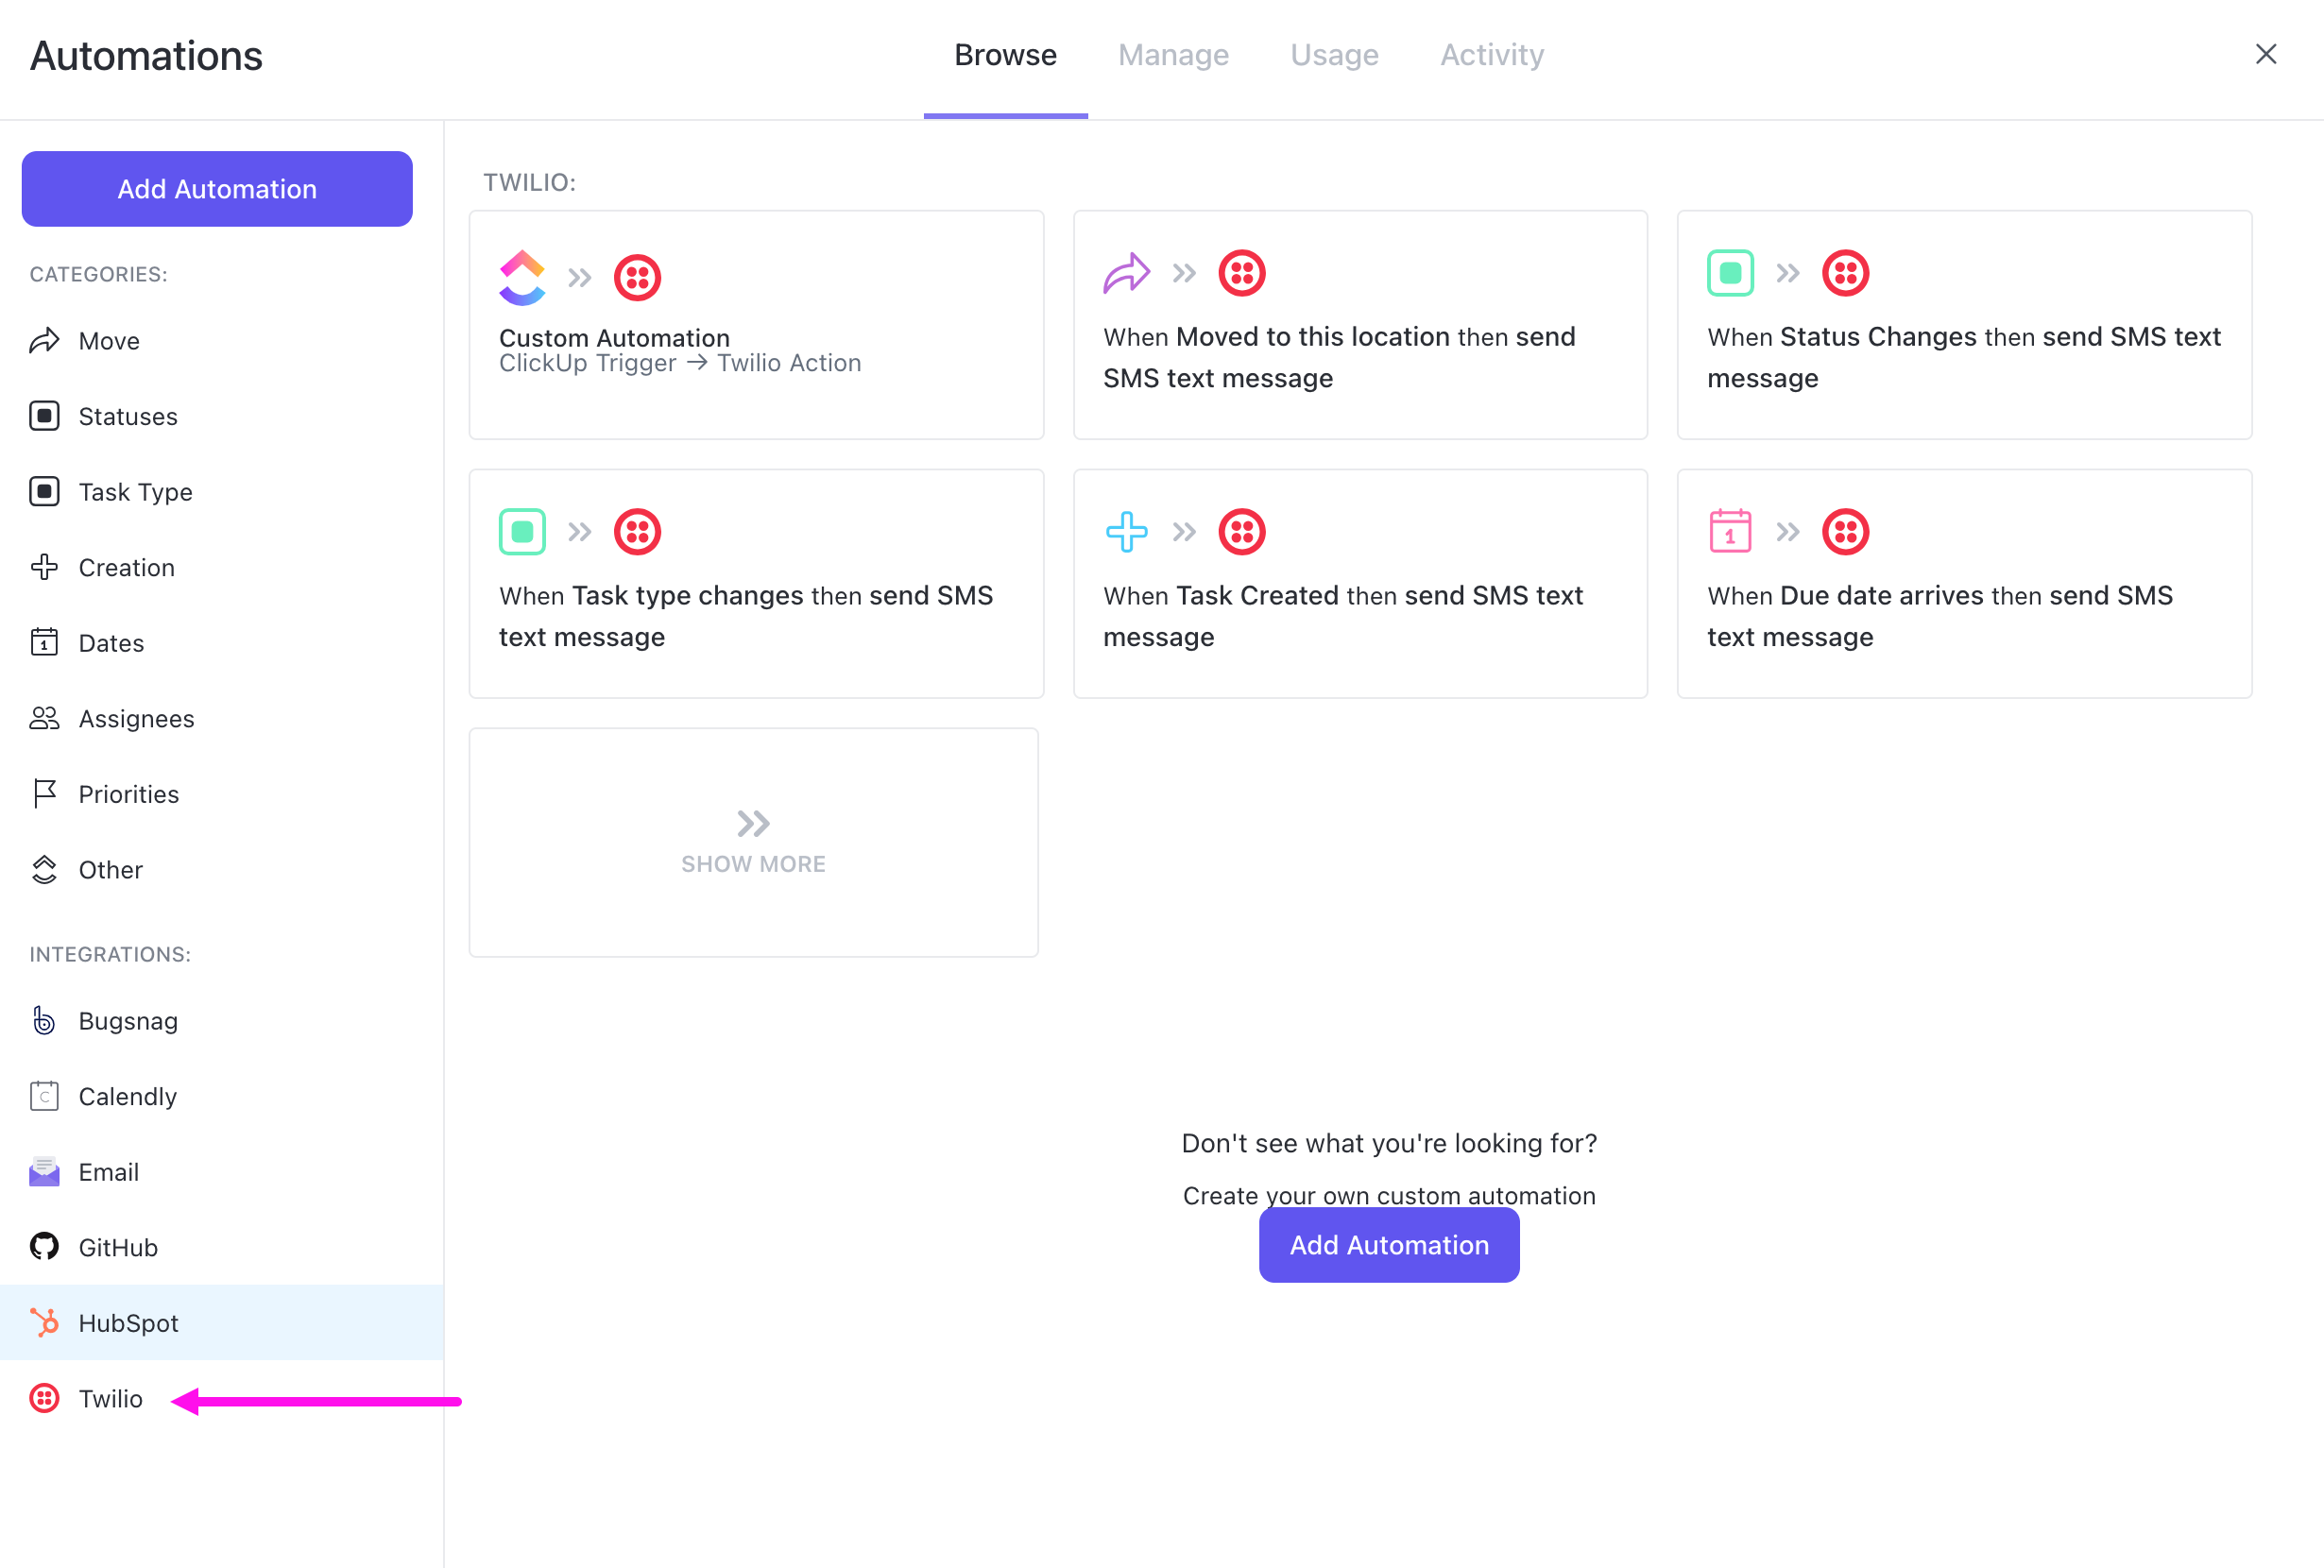The width and height of the screenshot is (2324, 1568).
Task: Switch to the Manage tab
Action: tap(1173, 55)
